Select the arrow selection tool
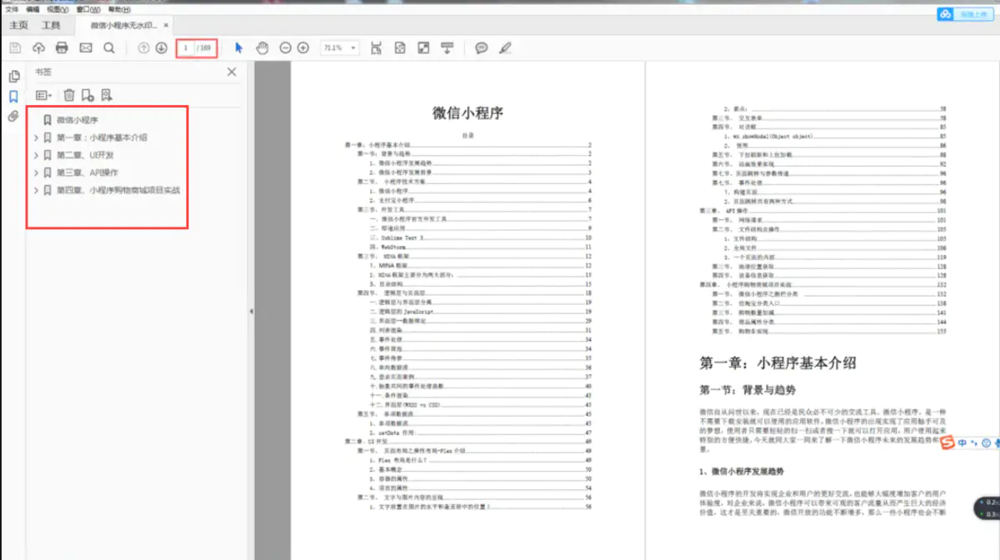The width and height of the screenshot is (1000, 560). point(238,48)
